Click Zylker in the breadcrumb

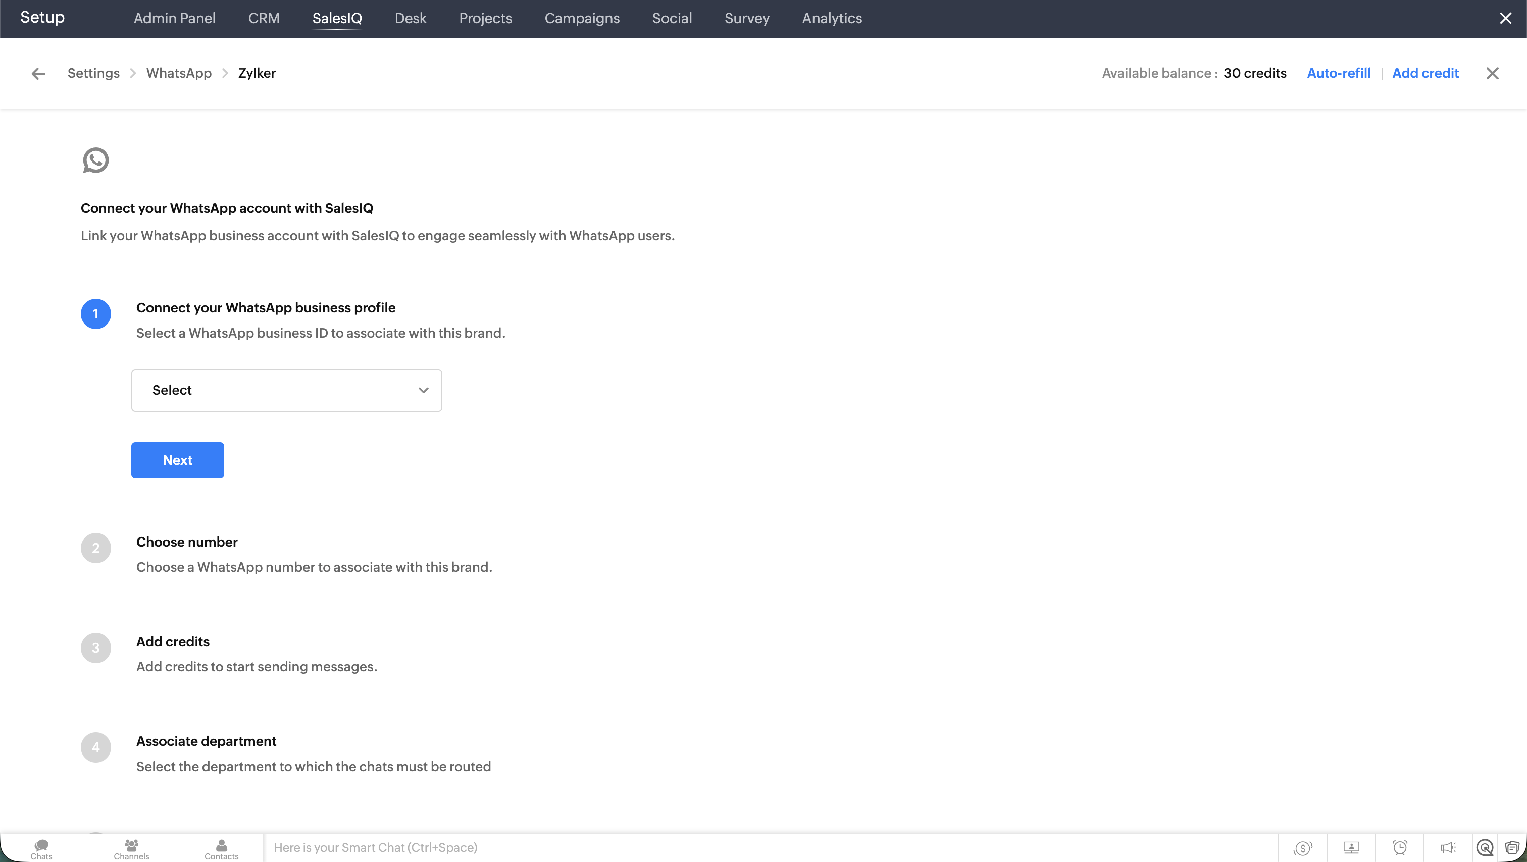click(257, 74)
